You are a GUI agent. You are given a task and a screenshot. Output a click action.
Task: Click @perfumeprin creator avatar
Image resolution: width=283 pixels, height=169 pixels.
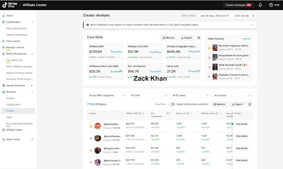(x=98, y=162)
